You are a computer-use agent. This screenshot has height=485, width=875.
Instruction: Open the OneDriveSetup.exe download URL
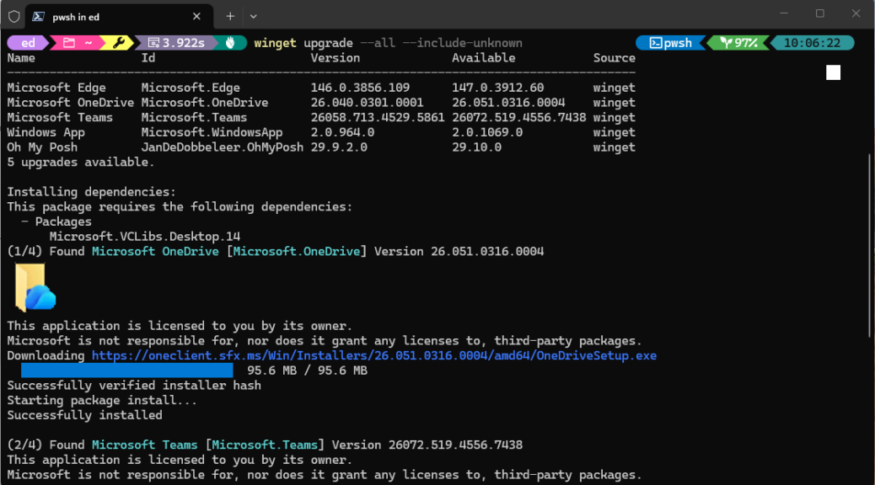point(373,355)
